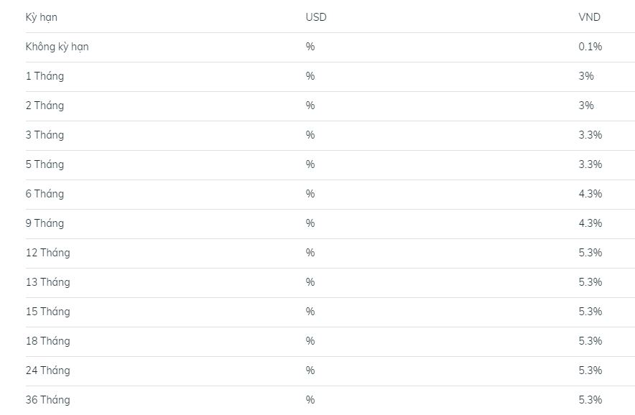
Task: Click the "Kỳ hạn" column header
Action: click(x=41, y=17)
